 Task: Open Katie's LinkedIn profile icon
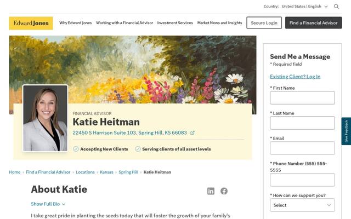(x=211, y=191)
